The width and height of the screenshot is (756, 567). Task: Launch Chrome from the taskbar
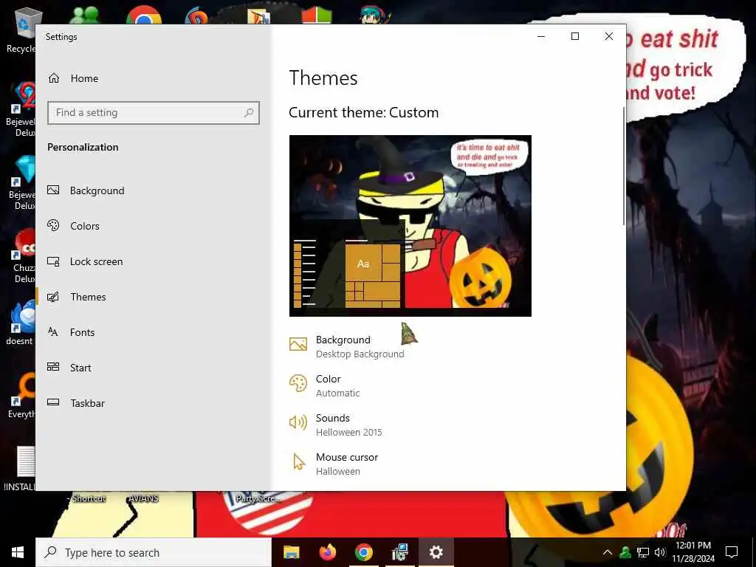[x=364, y=552]
